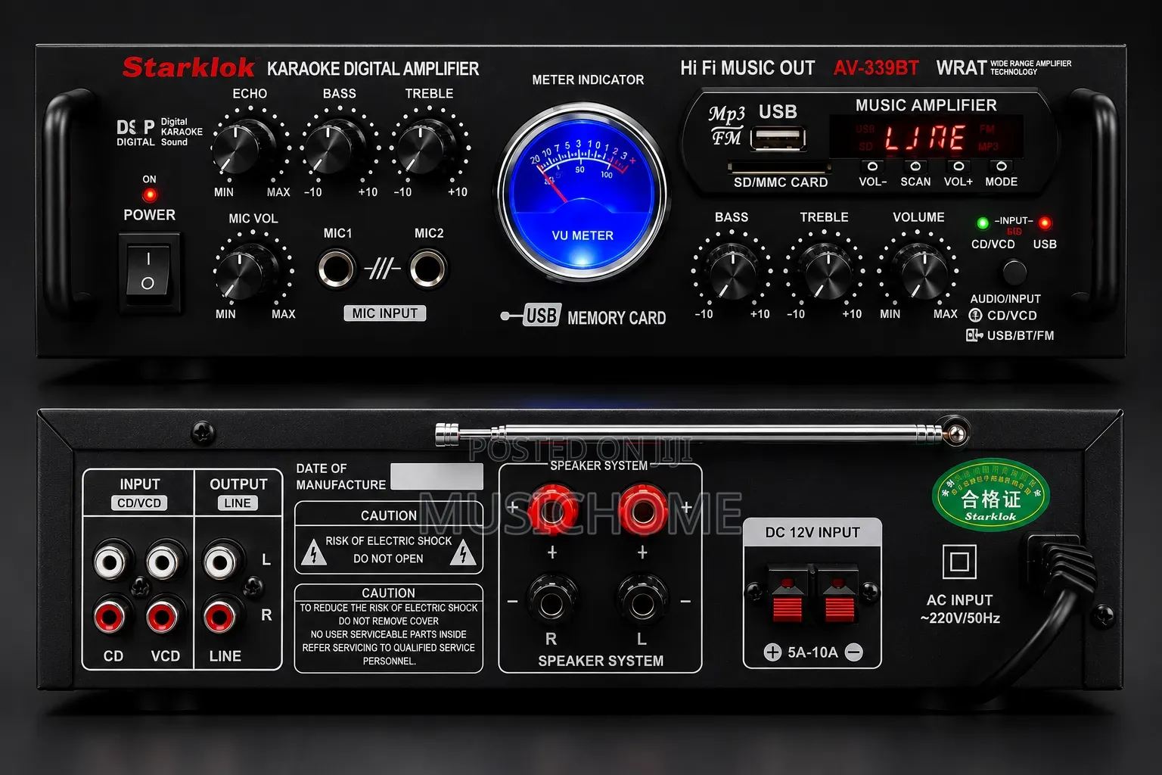Click the right electric shock warning triangle
The width and height of the screenshot is (1162, 775).
pyautogui.click(x=462, y=552)
